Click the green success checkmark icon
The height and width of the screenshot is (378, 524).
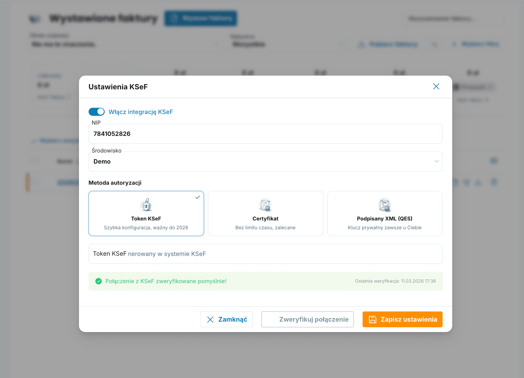[x=99, y=281]
